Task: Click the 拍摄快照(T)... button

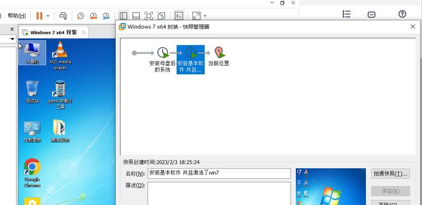Action: [x=391, y=173]
